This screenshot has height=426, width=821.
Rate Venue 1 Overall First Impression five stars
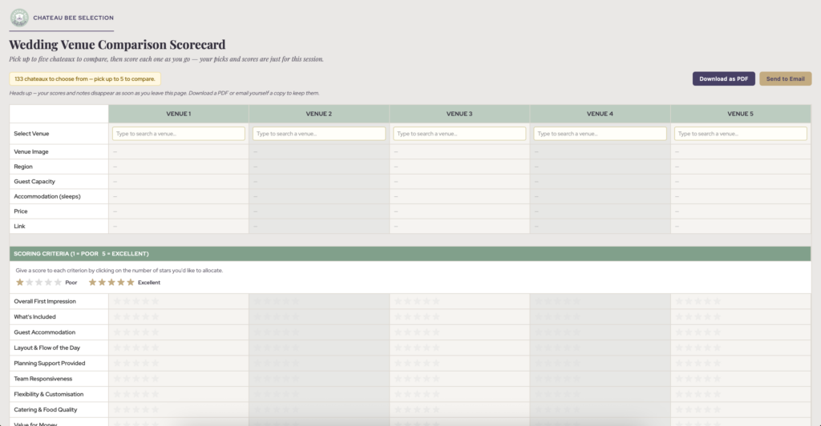pyautogui.click(x=155, y=301)
